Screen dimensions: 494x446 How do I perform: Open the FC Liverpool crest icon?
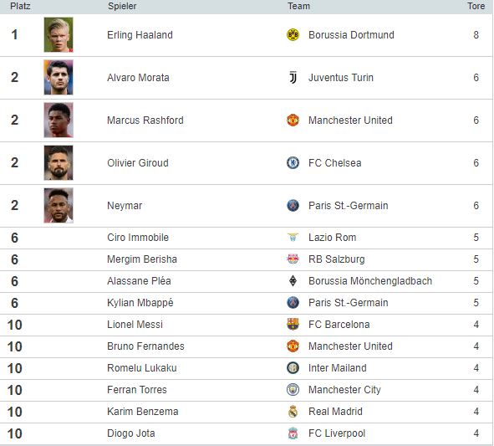[293, 433]
